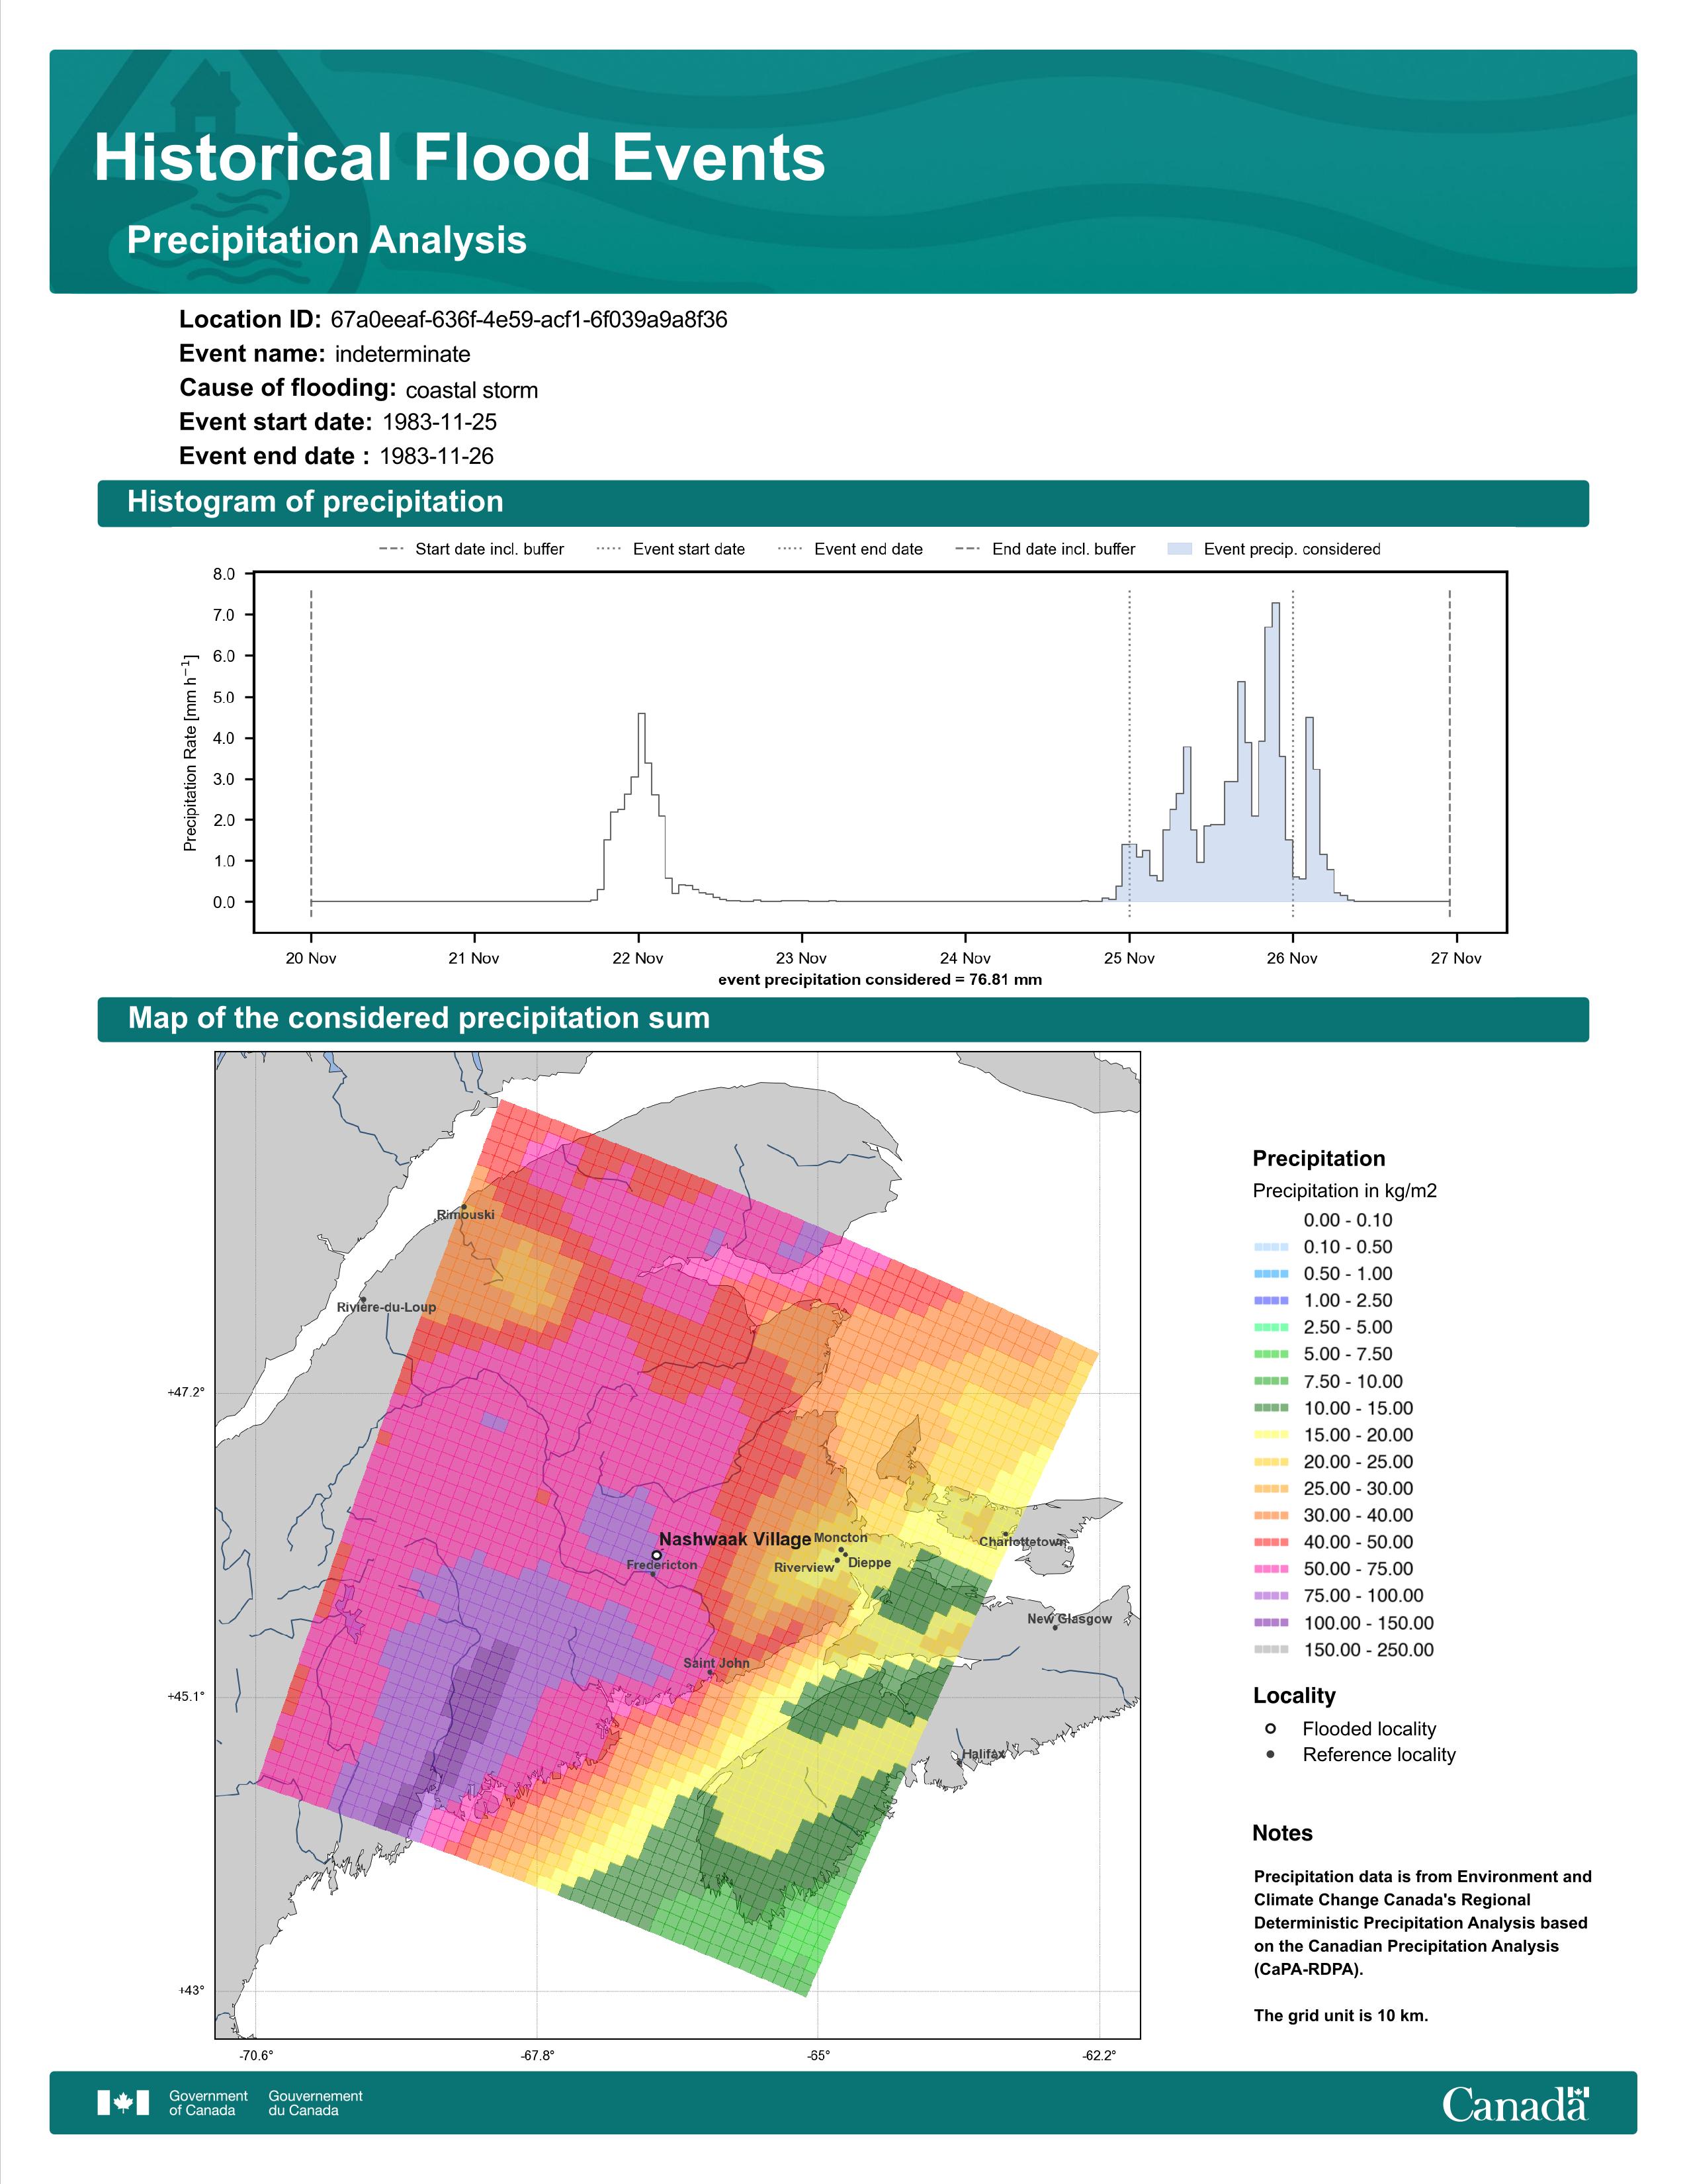
Task: Click the 50.00 - 75.00 legend swatch
Action: [x=1272, y=1569]
